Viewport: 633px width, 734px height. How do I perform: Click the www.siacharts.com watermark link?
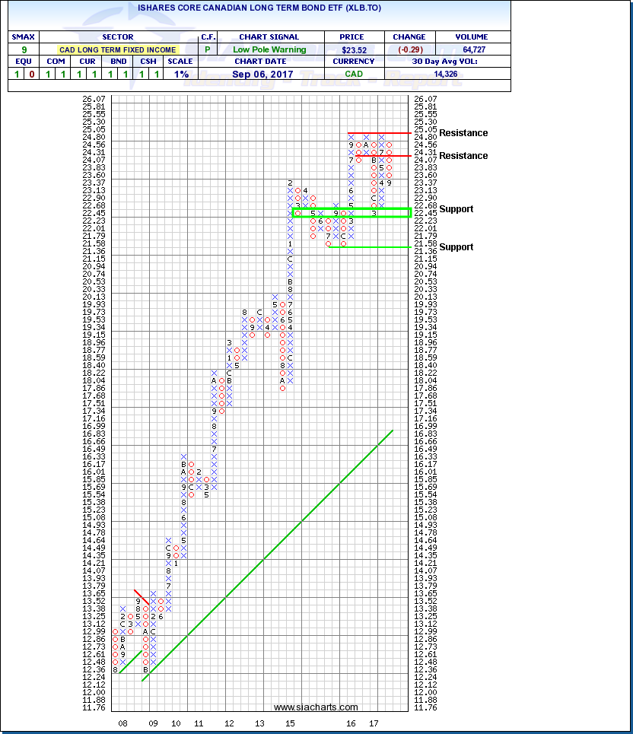coord(315,707)
